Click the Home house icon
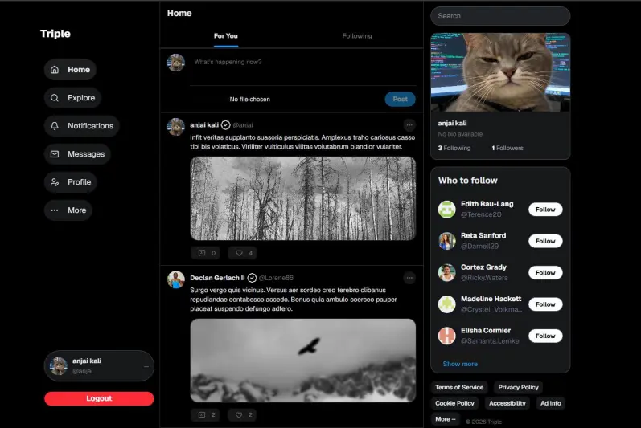Screen dimensions: 641x428 55,70
